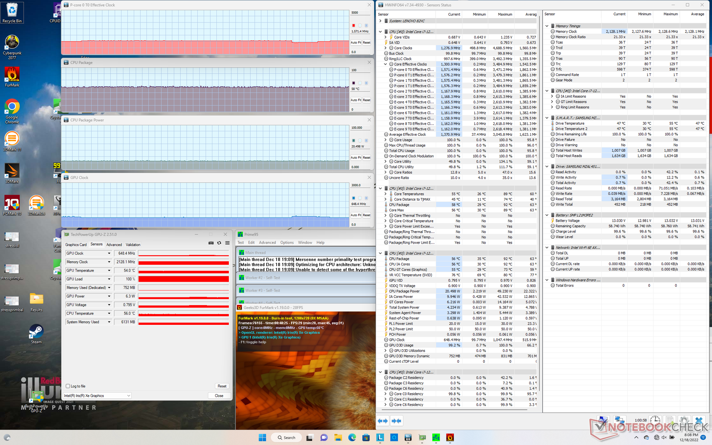
Task: Expand the Core Temperatures tree item
Action: (385, 194)
